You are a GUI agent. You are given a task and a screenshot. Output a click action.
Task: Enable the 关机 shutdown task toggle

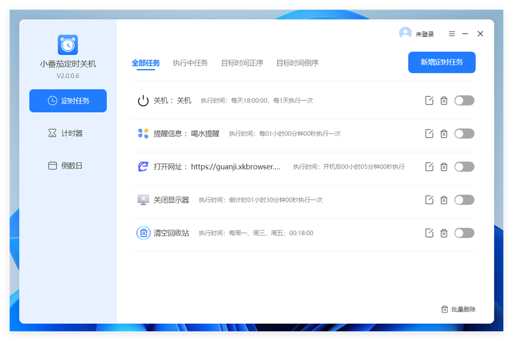pyautogui.click(x=464, y=100)
